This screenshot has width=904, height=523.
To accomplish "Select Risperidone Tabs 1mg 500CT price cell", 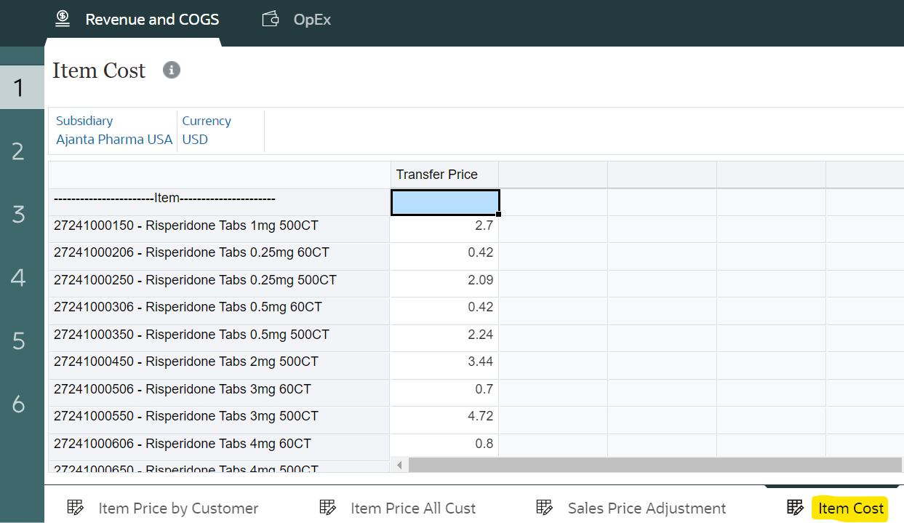I will [x=444, y=226].
